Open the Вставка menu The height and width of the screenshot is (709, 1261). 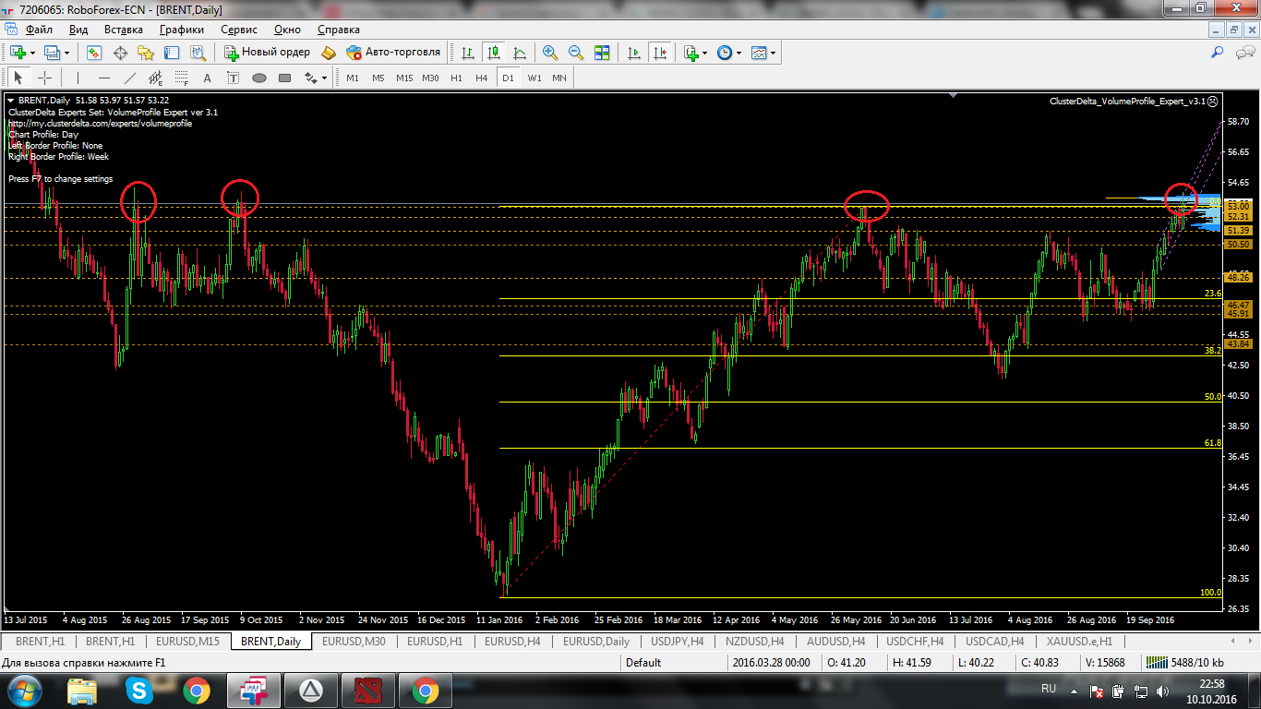click(x=124, y=30)
